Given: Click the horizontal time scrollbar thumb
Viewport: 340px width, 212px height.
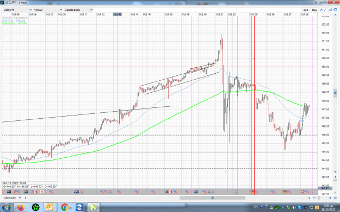Looking at the screenshot, I should (213, 198).
